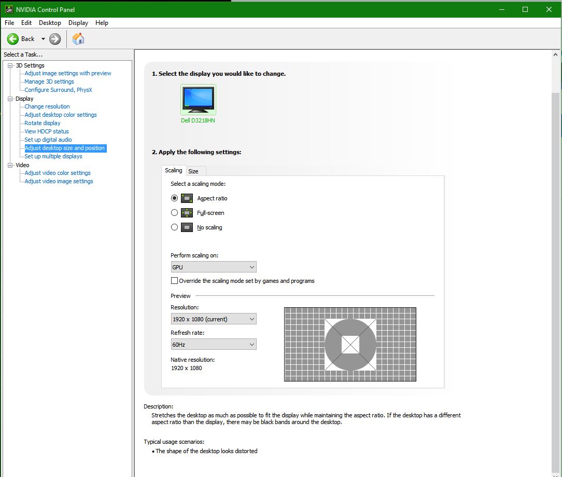
Task: Open the Perform scaling on GPU dropdown
Action: [214, 267]
